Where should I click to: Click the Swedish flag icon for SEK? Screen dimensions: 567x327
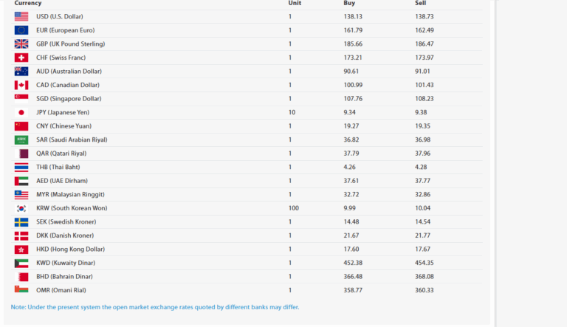click(21, 221)
